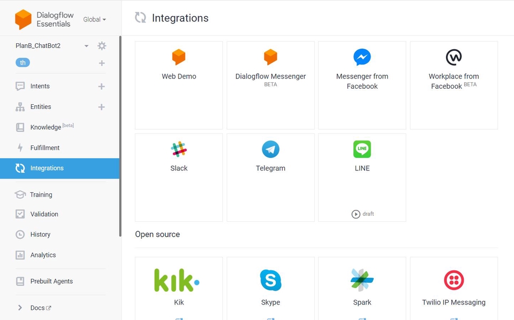Select Integrations menu item in sidebar

point(59,168)
